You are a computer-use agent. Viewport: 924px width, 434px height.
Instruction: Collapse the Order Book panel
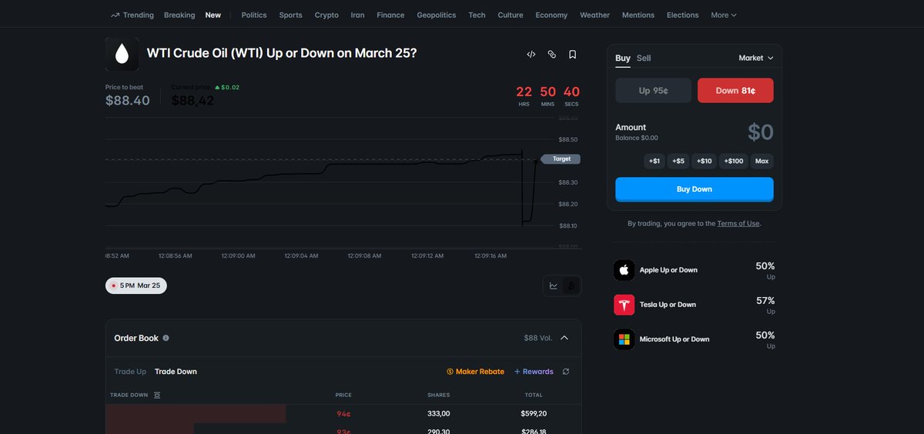point(564,338)
